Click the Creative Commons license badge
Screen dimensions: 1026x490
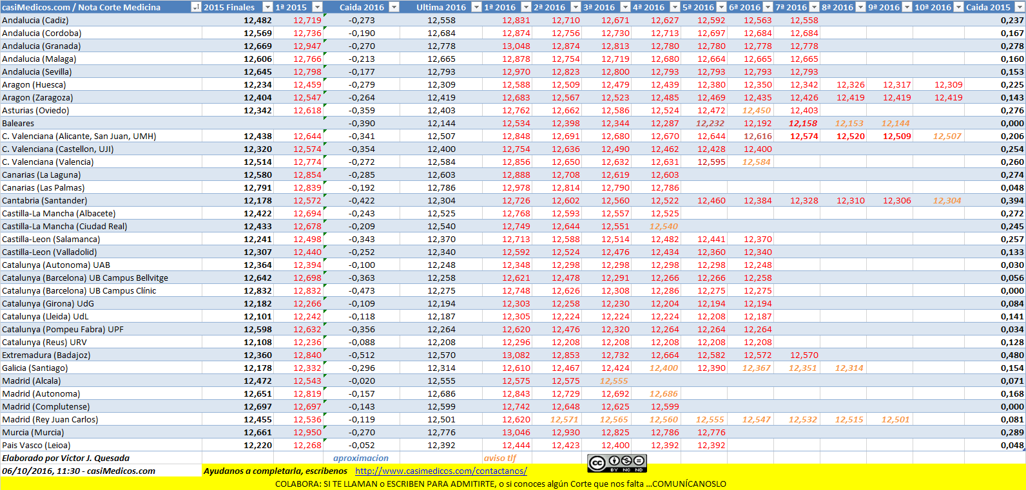(x=617, y=463)
